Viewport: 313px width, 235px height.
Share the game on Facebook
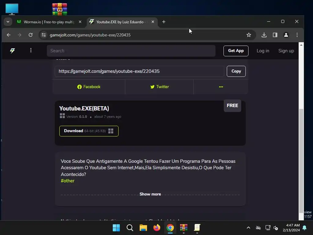(x=89, y=87)
